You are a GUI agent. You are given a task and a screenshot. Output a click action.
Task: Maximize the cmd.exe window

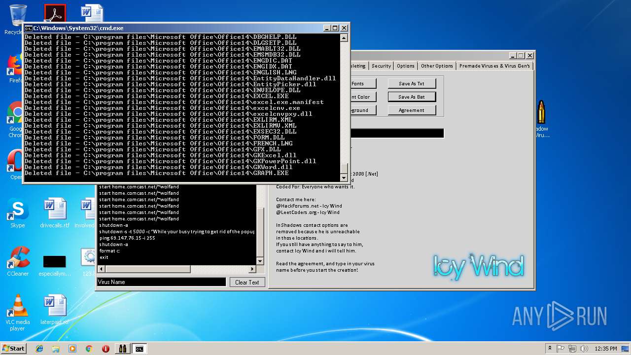tap(335, 29)
